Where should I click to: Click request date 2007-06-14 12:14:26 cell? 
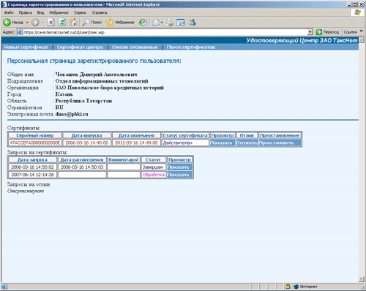(32, 175)
